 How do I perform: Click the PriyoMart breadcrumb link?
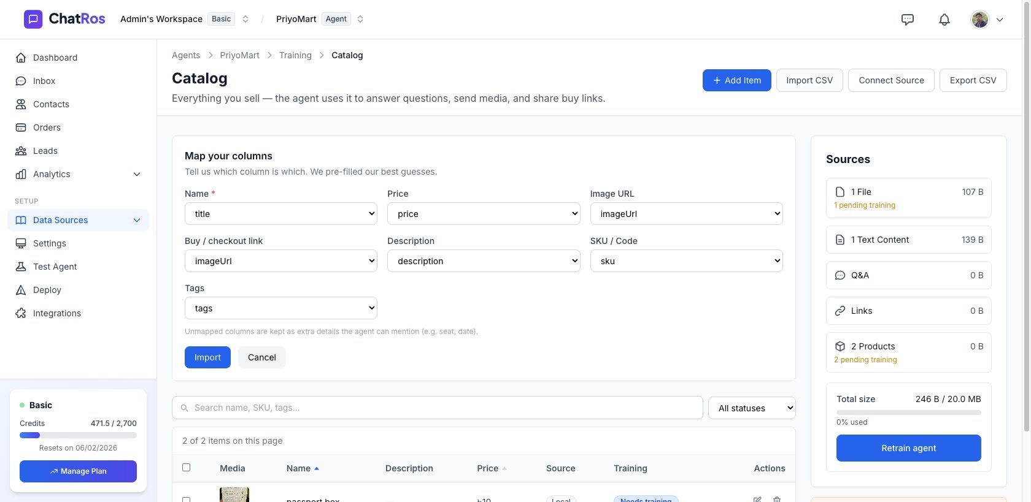coord(239,55)
